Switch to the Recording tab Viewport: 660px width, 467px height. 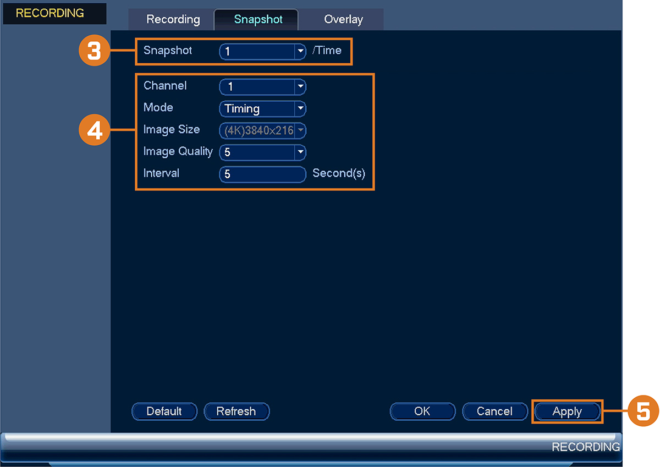[x=173, y=19]
